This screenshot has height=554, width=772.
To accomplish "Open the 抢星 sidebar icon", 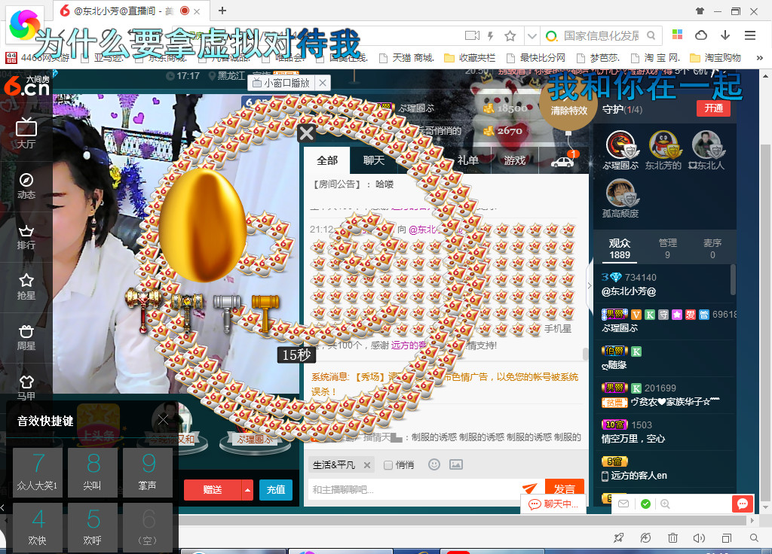I will click(x=26, y=287).
